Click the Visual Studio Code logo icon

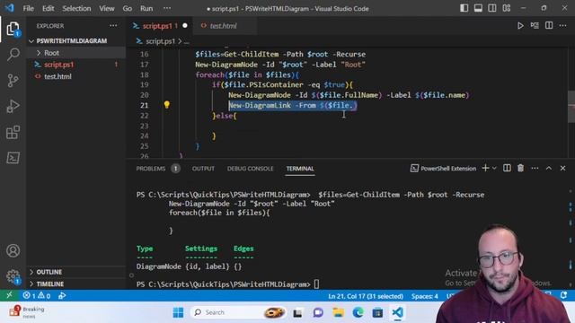(9, 8)
